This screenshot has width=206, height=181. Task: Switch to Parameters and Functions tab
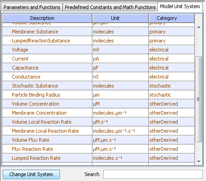pyautogui.click(x=32, y=7)
